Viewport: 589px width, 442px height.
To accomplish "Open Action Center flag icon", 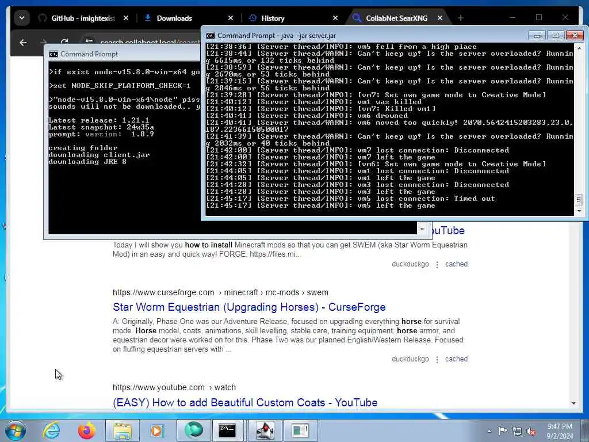I will pos(503,430).
